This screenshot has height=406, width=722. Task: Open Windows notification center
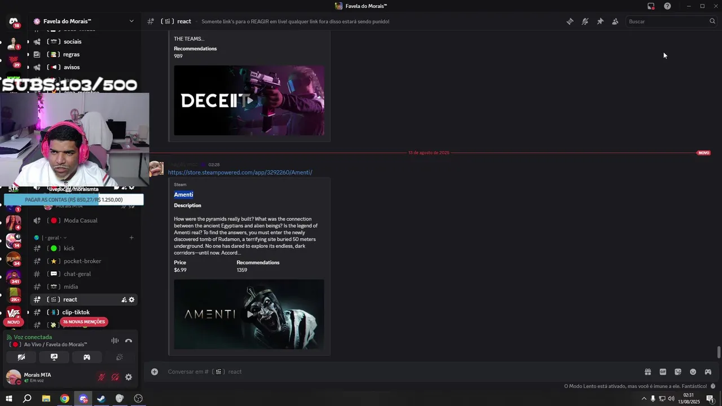710,399
